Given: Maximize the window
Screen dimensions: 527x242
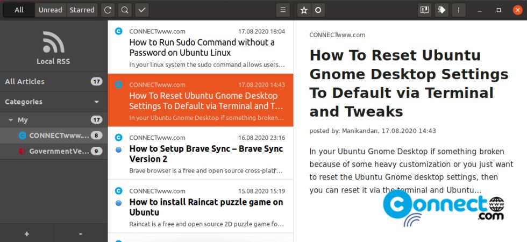Looking at the screenshot, I should click(499, 10).
